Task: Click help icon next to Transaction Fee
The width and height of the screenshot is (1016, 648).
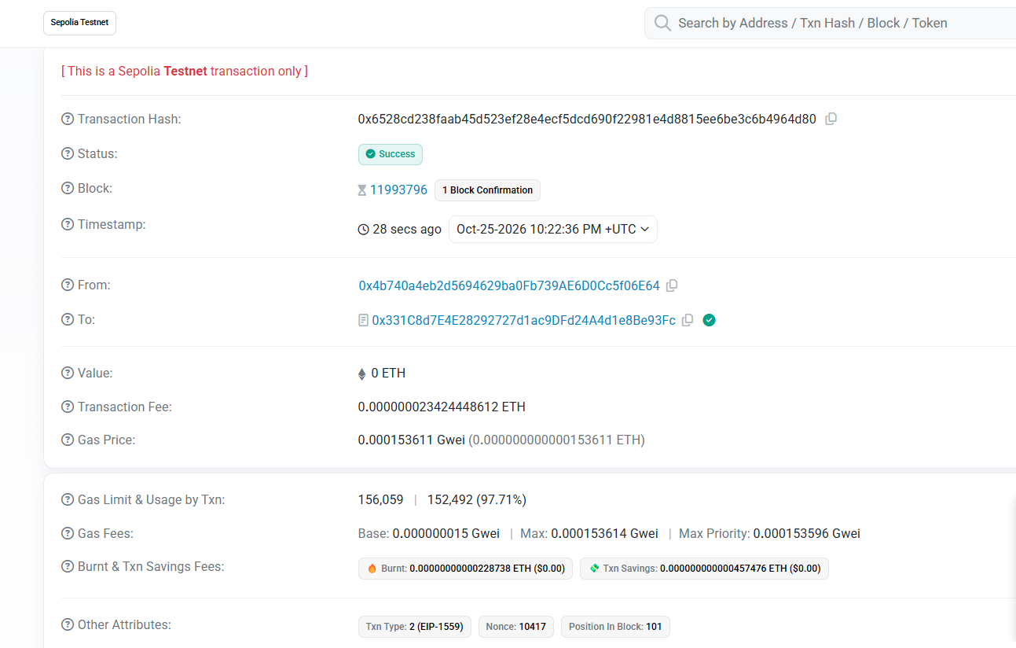Action: point(68,407)
